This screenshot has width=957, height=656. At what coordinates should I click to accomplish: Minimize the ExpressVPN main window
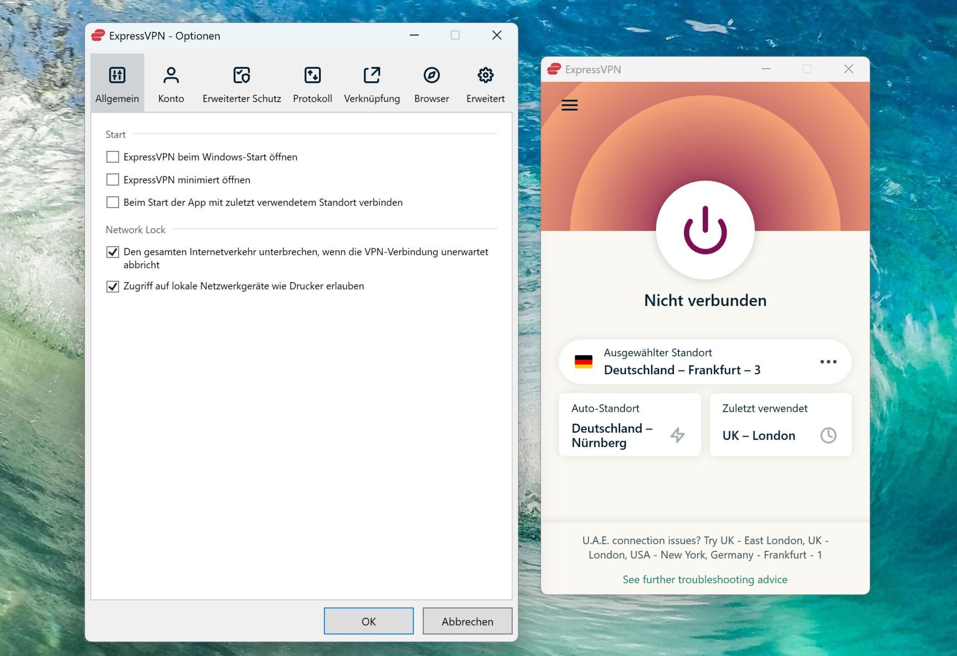click(x=766, y=69)
